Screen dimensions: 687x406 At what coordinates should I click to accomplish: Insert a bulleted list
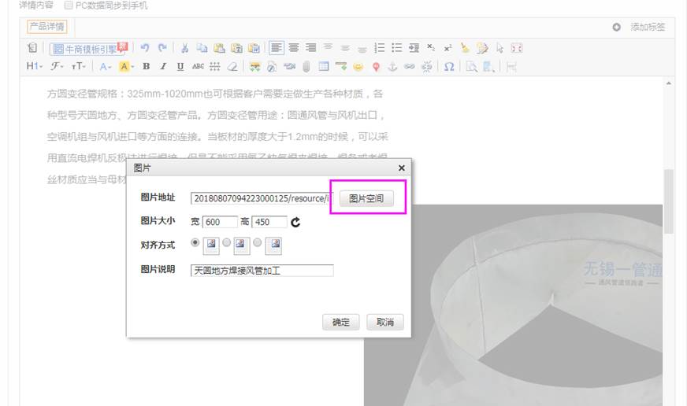(x=397, y=48)
